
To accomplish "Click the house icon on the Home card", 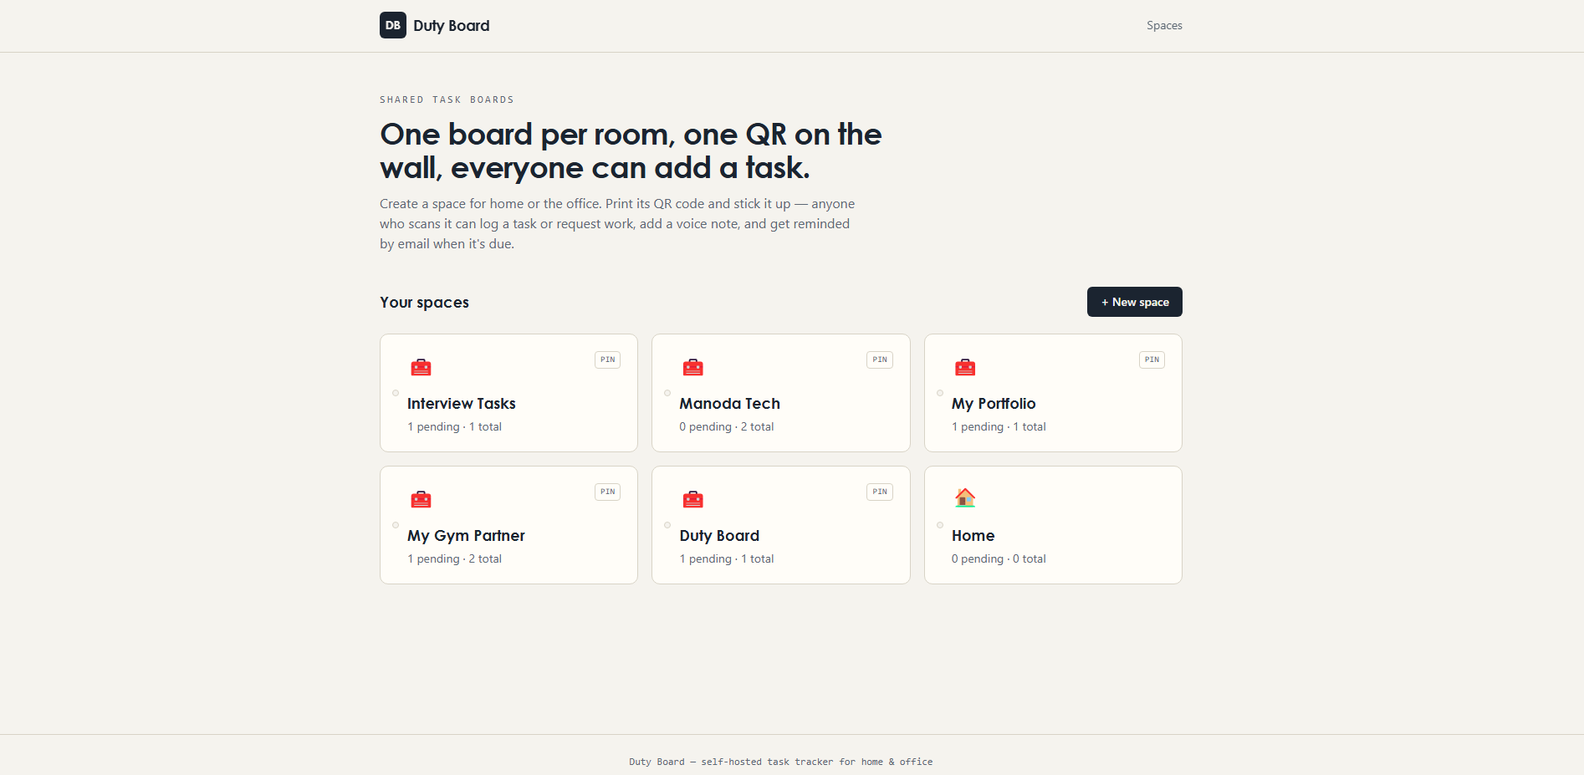I will (x=965, y=498).
